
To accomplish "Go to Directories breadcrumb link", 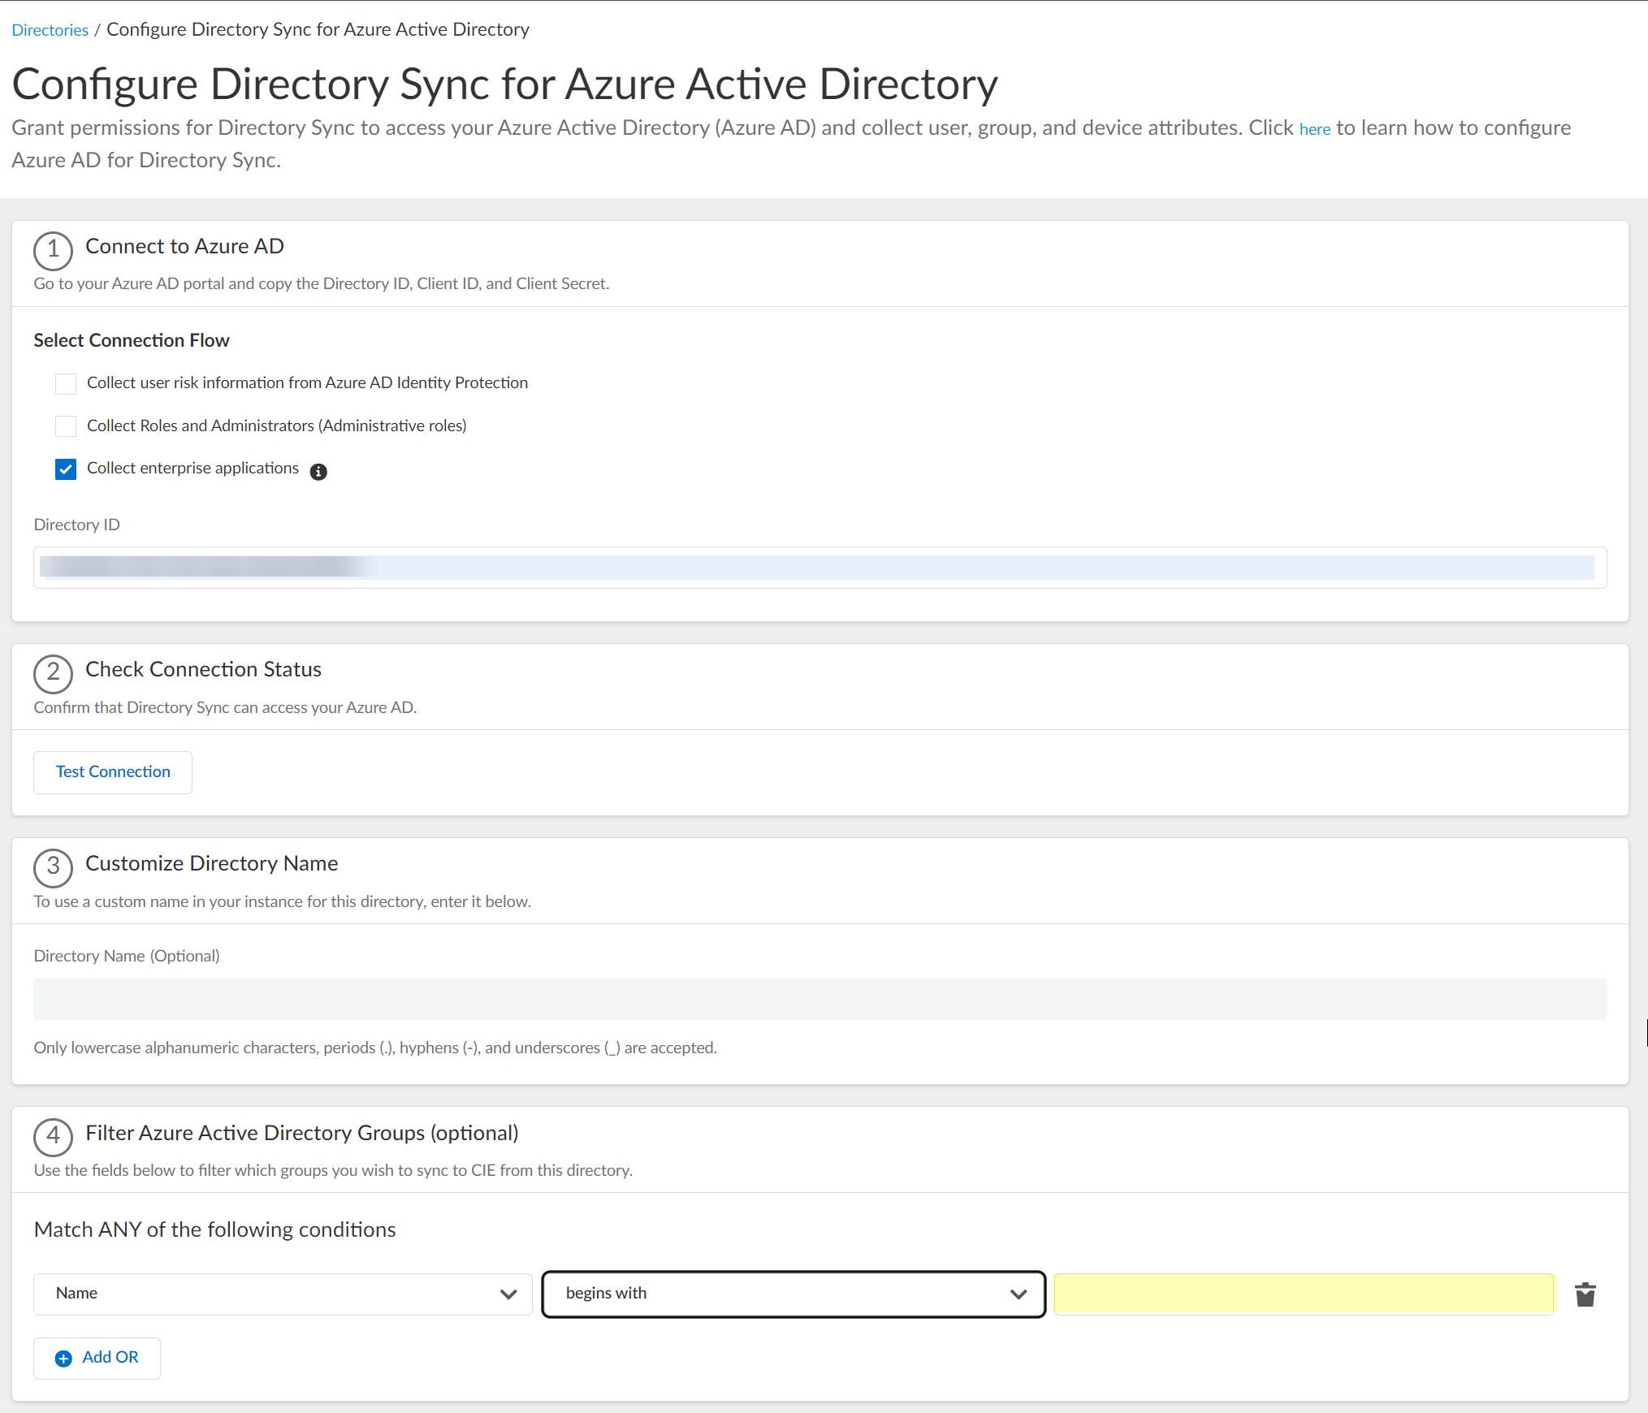I will point(50,30).
